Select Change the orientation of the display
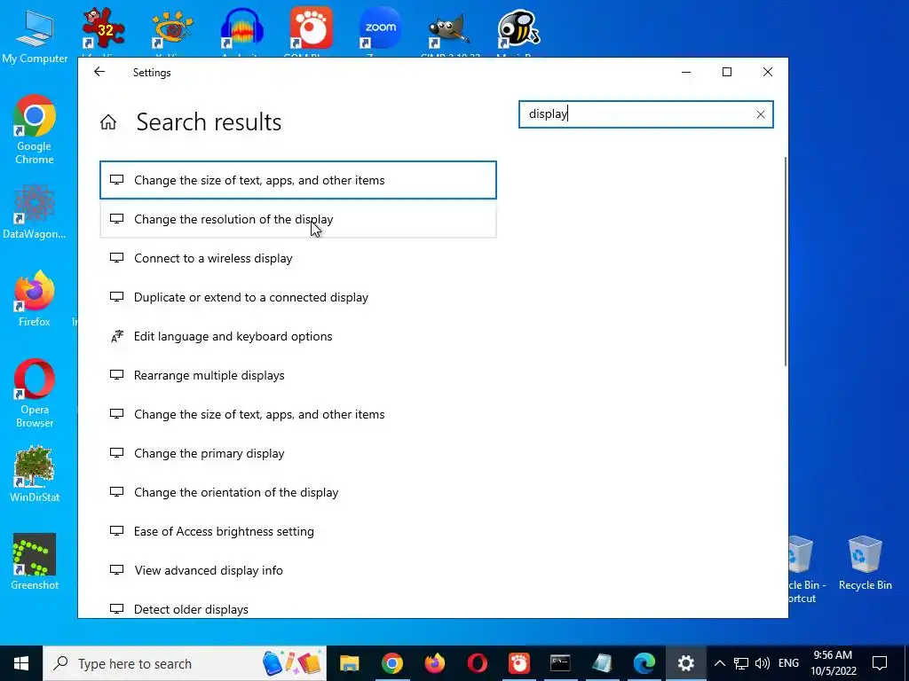Viewport: 909px width, 681px height. tap(298, 492)
